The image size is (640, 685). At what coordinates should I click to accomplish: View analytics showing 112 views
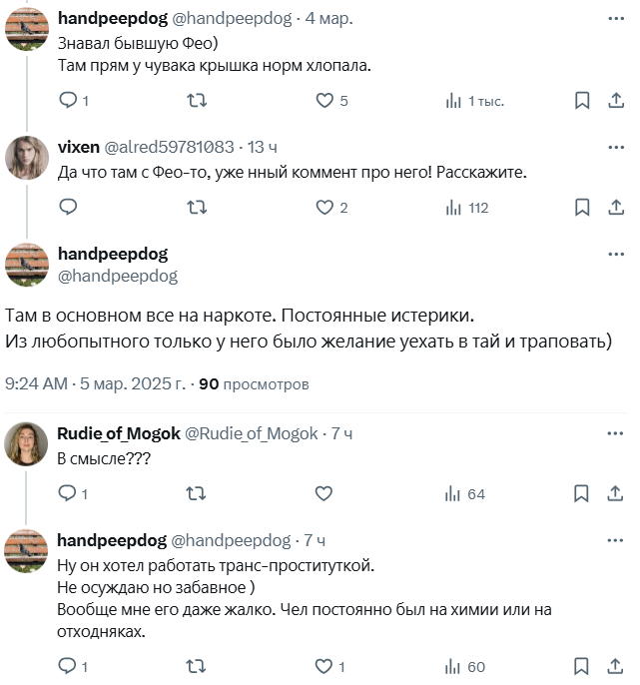pyautogui.click(x=466, y=208)
